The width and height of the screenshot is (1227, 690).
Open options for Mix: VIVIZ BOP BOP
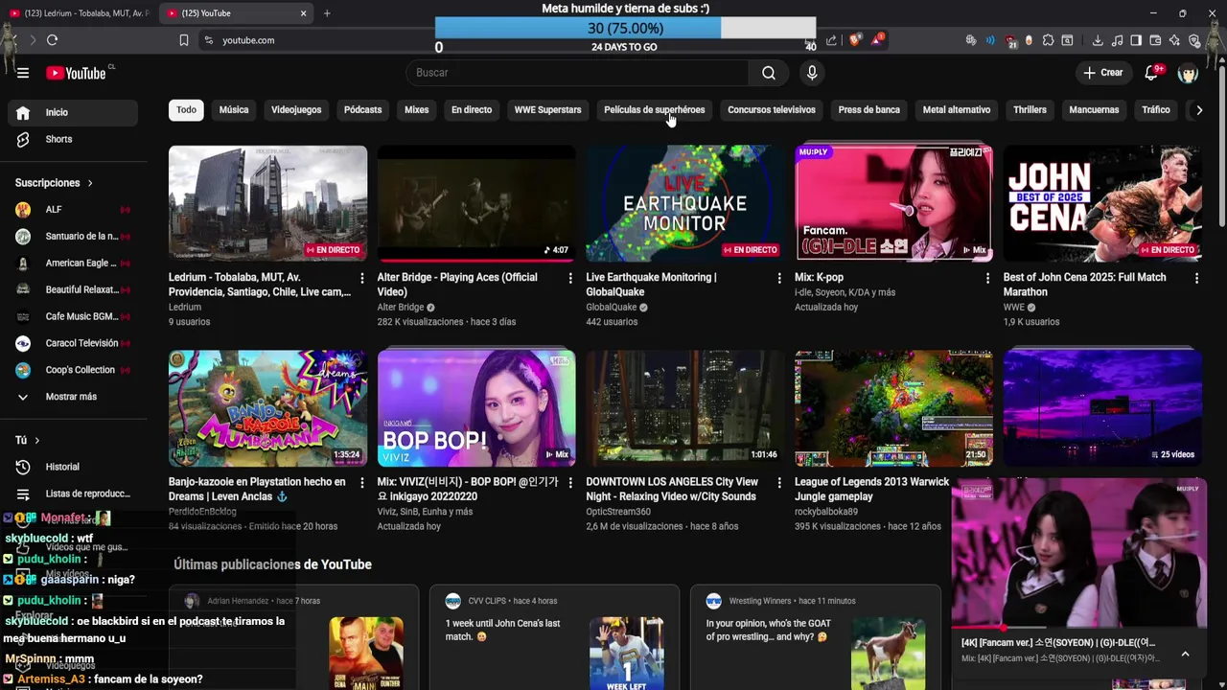pos(570,483)
